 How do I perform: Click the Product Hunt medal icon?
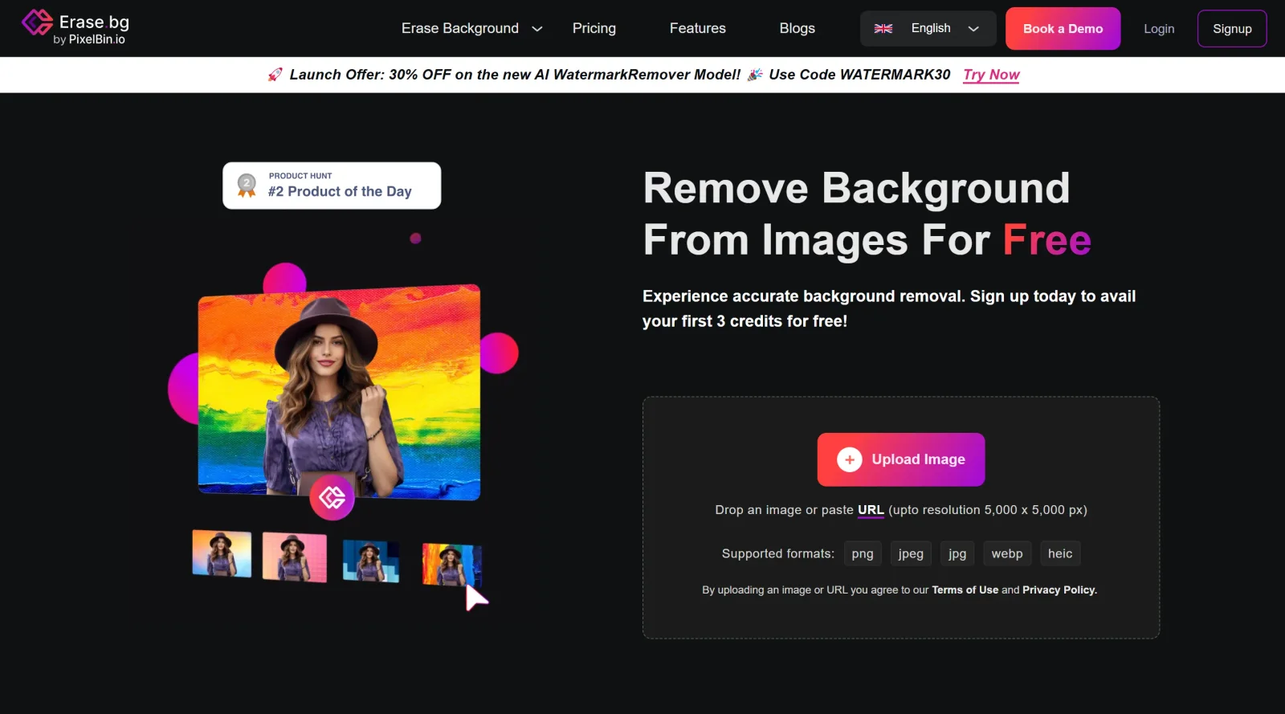[247, 186]
